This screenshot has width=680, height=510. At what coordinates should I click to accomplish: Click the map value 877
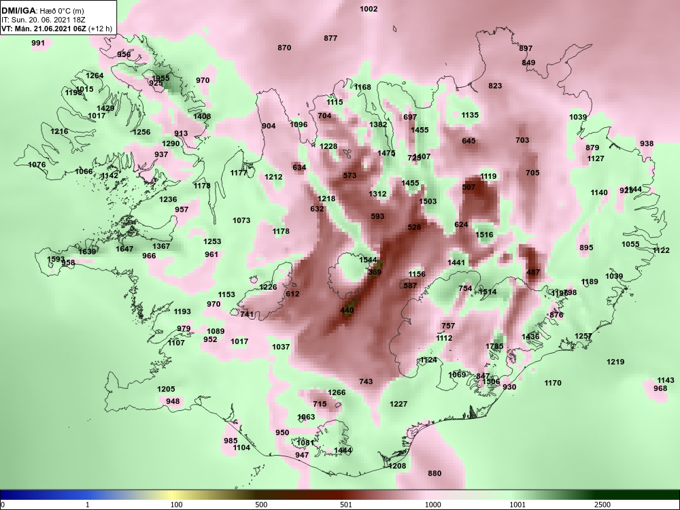coord(330,38)
